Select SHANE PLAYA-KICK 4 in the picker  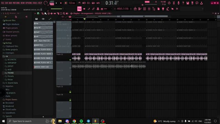[x=43, y=50]
